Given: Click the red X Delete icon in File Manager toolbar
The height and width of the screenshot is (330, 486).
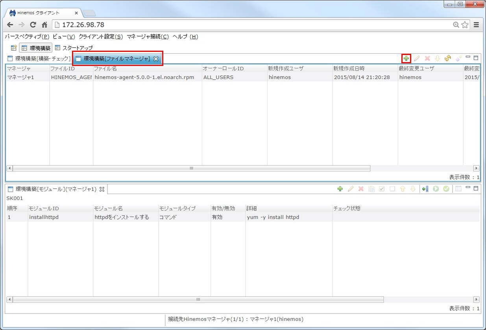Looking at the screenshot, I should (427, 59).
